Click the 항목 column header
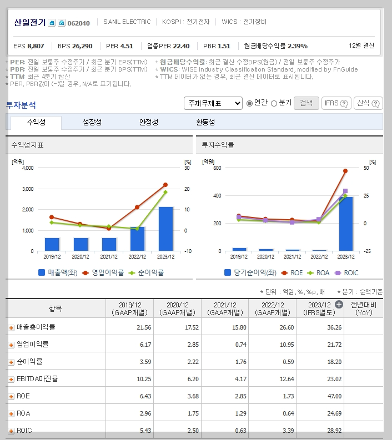392x440 pixels. point(56,308)
